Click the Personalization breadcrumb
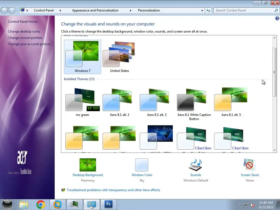 [149, 10]
